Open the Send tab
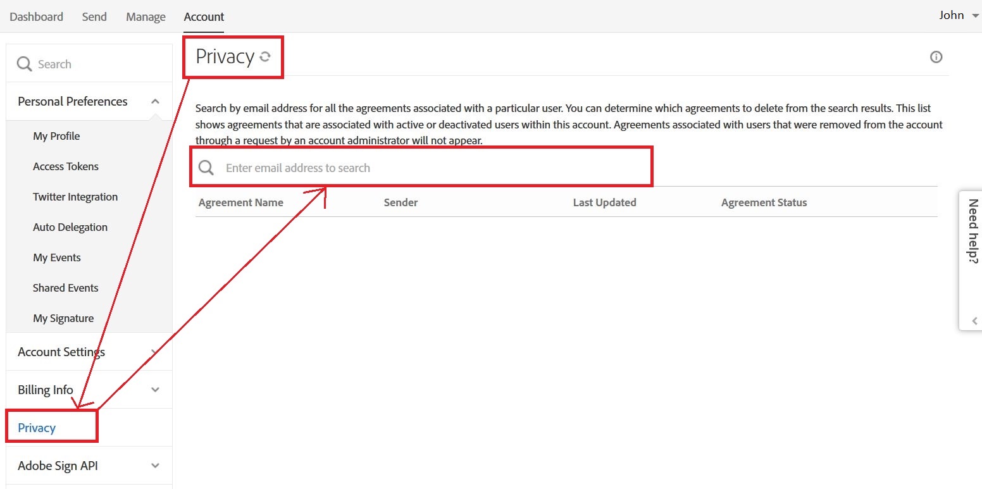 point(94,16)
